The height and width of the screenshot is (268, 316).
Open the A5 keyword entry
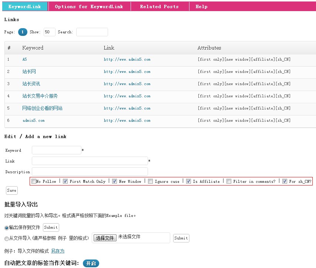coord(25,59)
